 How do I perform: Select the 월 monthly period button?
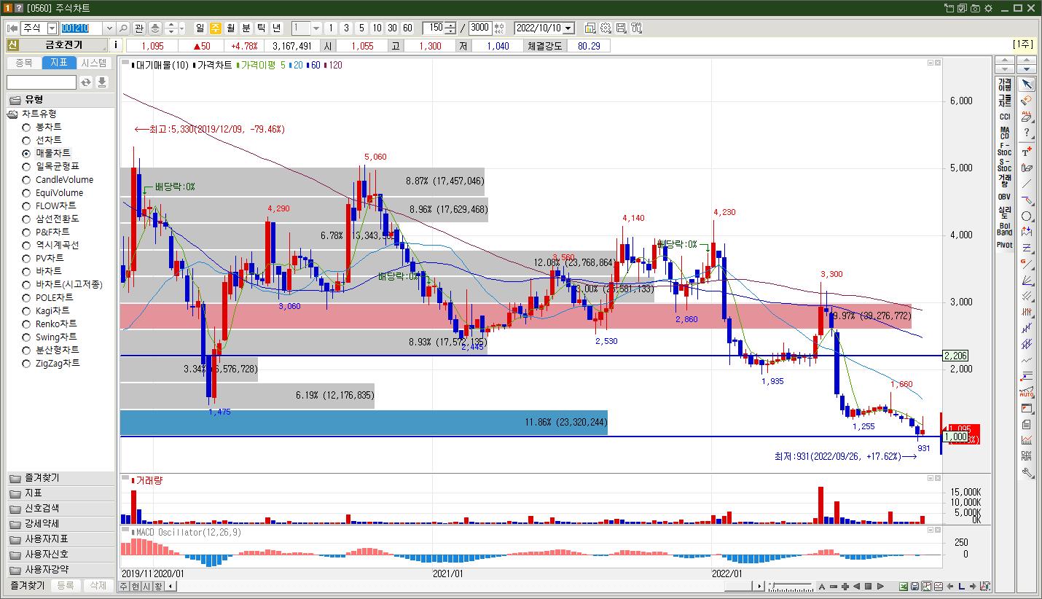(230, 28)
